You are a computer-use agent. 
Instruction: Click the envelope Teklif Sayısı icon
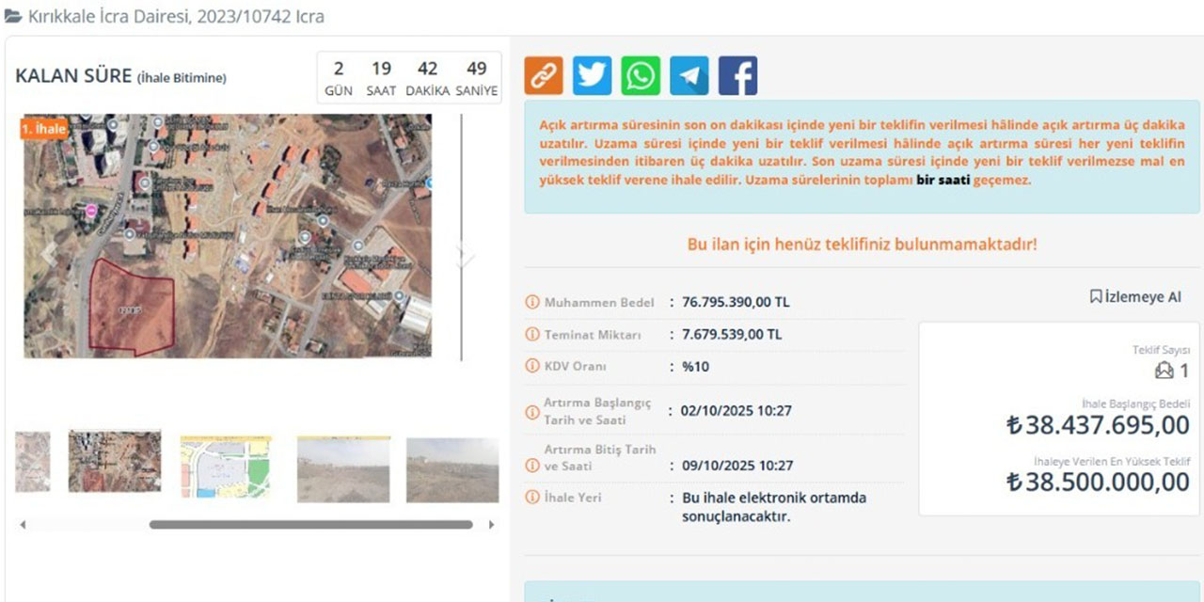click(1164, 371)
